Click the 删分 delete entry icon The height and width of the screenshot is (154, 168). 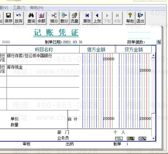coord(64,18)
